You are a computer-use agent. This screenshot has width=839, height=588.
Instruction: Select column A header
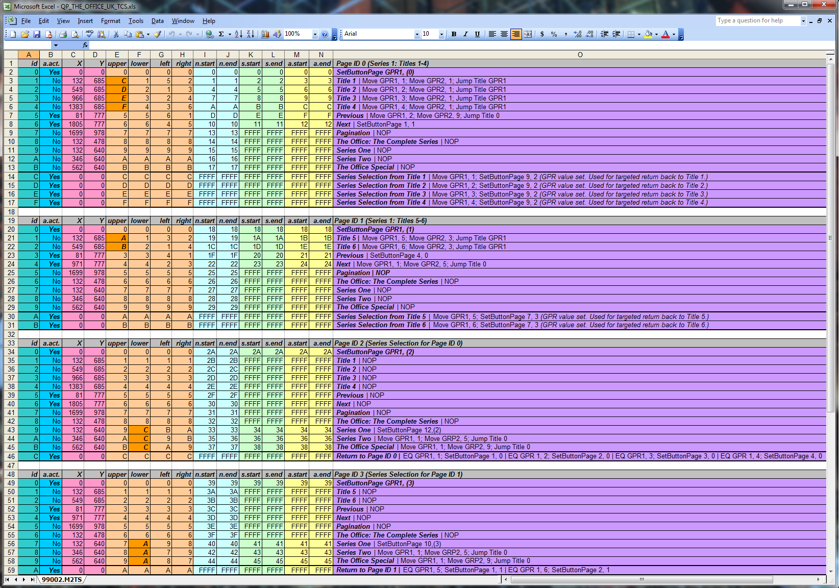point(29,55)
